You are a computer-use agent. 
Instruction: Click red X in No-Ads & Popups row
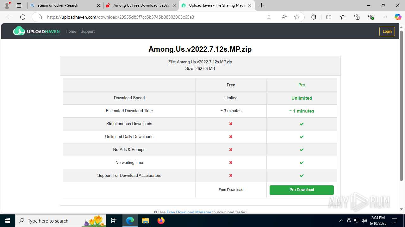pos(231,149)
